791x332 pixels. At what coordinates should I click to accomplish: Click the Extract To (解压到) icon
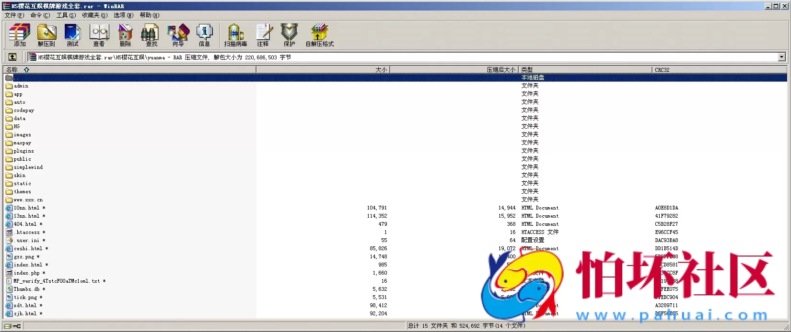(47, 35)
